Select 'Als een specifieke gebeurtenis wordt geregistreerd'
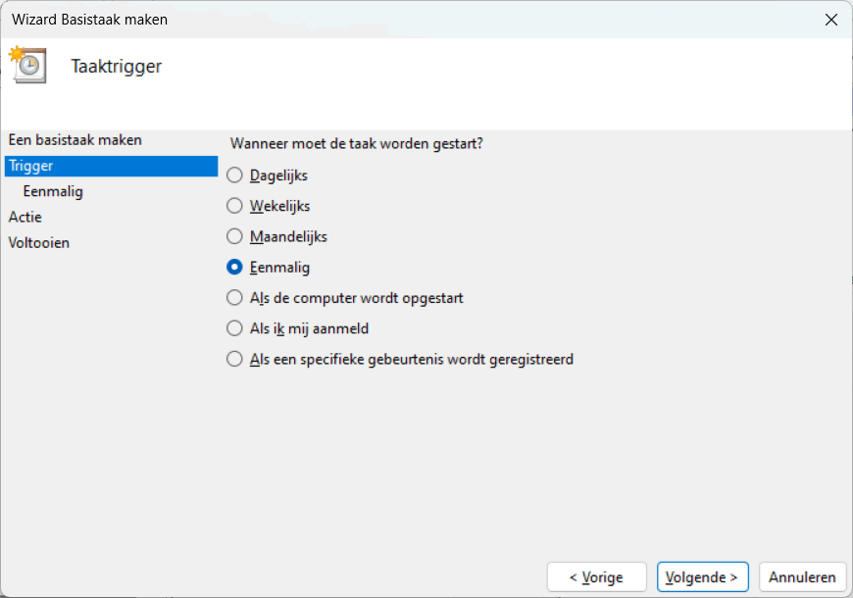This screenshot has width=853, height=598. (234, 359)
